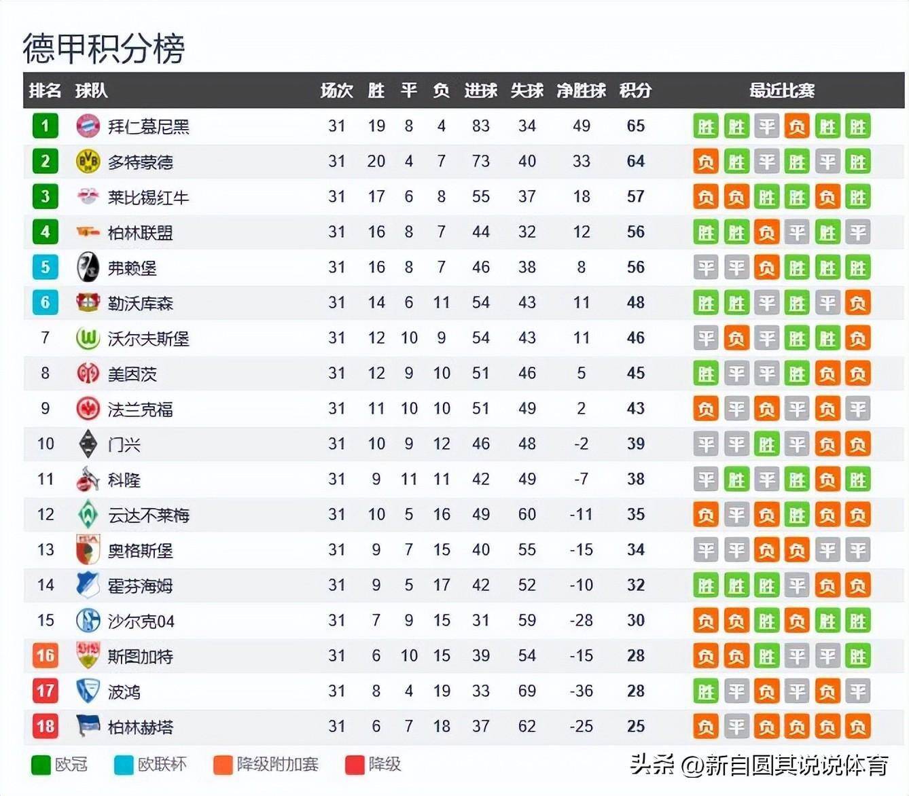Screen dimensions: 909x796
Task: Click the RB Leipzig club logo
Action: coord(88,196)
